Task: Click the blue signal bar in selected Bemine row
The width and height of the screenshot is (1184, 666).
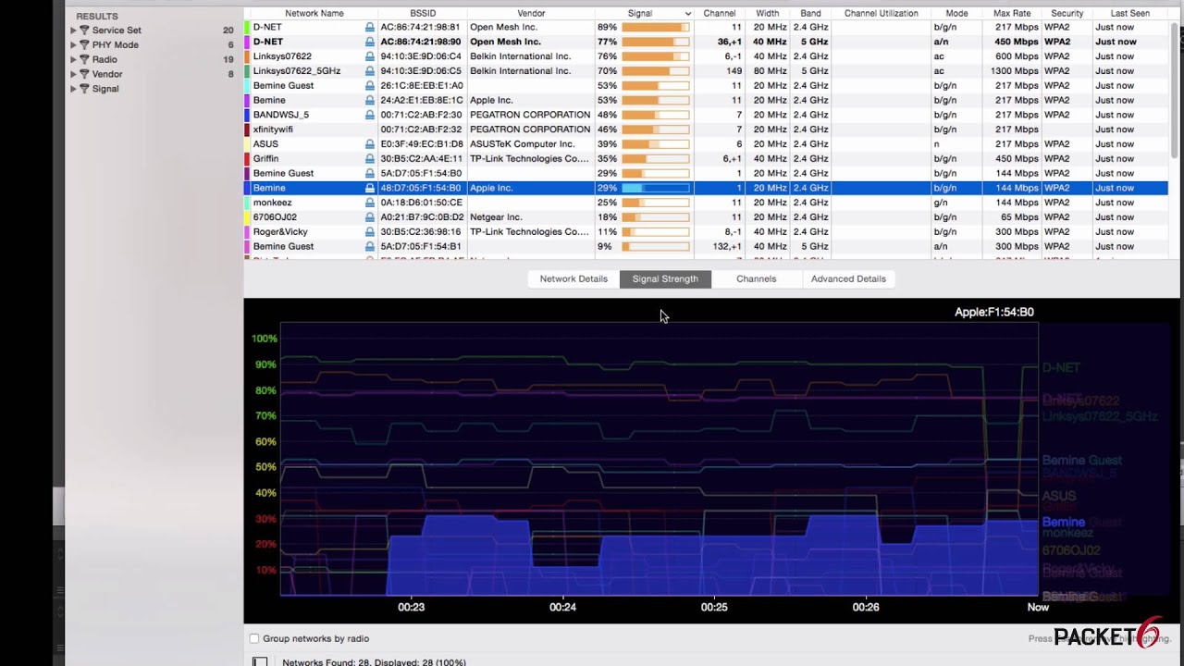Action: point(656,188)
